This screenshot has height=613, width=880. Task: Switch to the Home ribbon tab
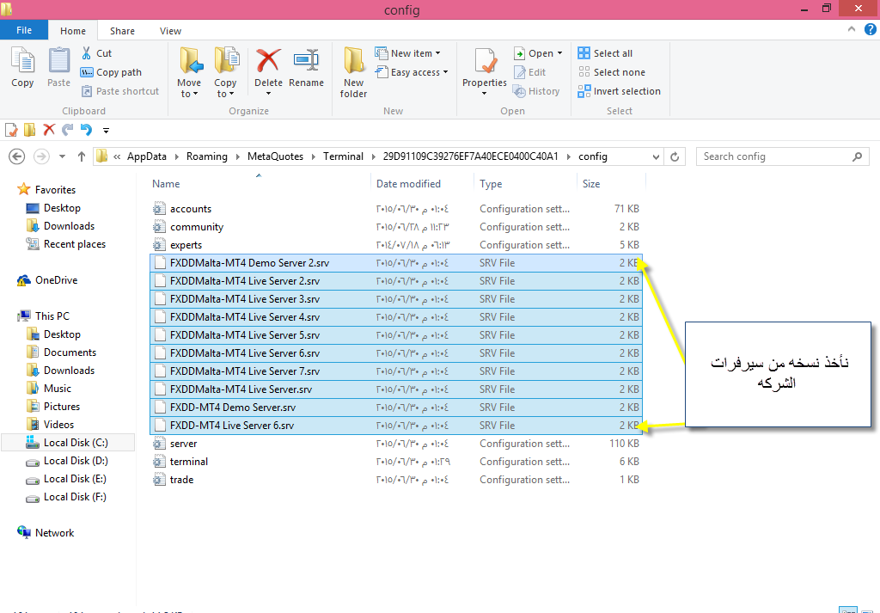(x=73, y=31)
